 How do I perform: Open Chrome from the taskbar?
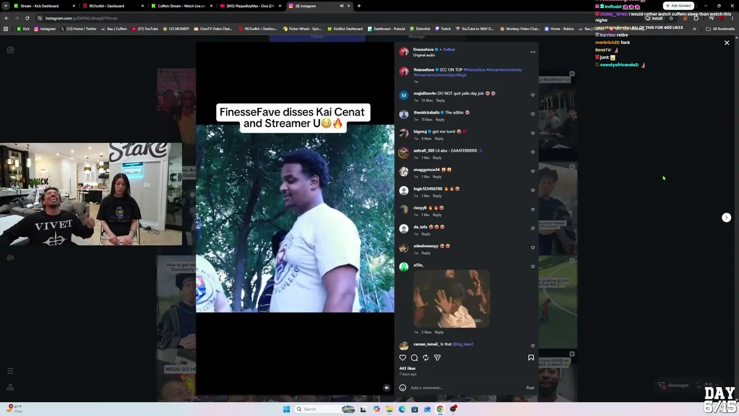440,409
